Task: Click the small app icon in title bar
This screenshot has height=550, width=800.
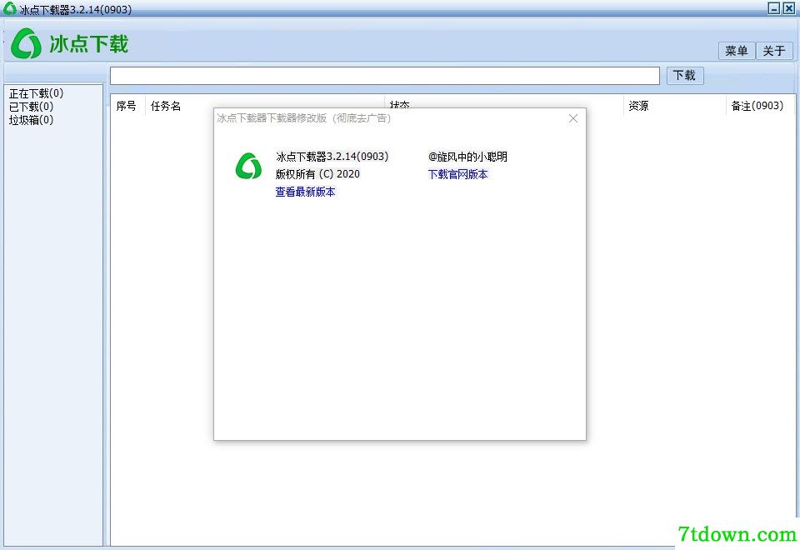Action: pyautogui.click(x=10, y=8)
